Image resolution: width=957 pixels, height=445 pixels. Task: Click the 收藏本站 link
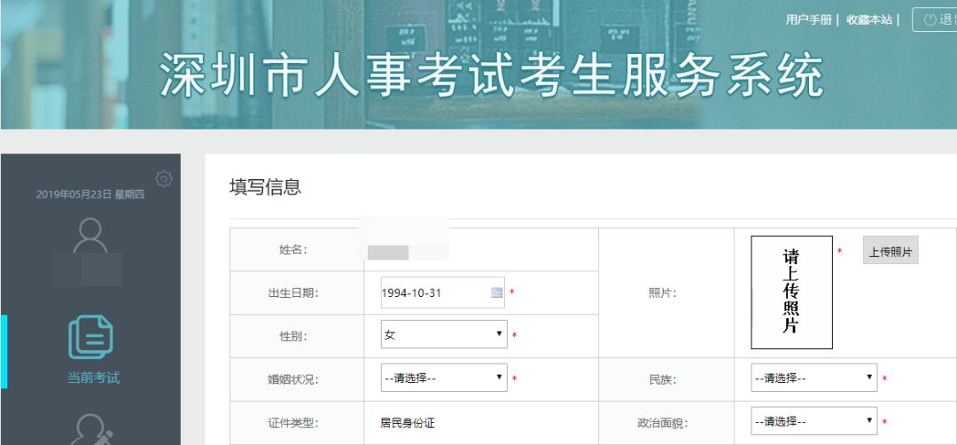click(x=869, y=20)
